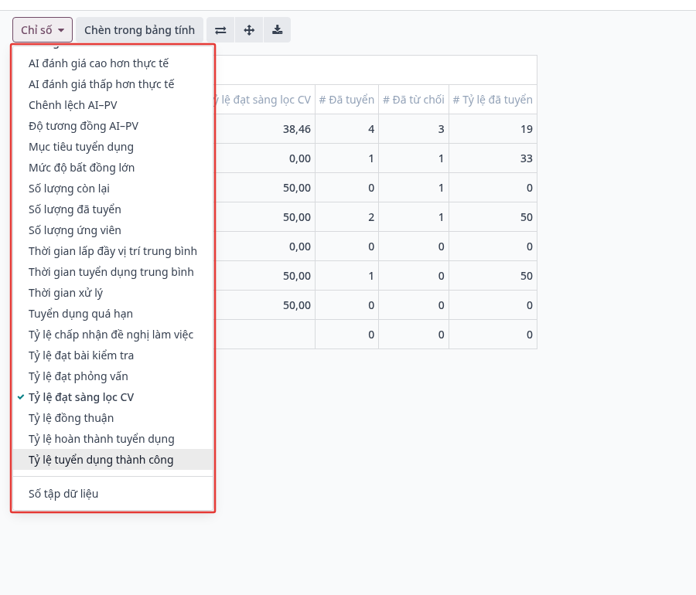Select Số lượng ứng viên option
This screenshot has width=696, height=595.
113,230
